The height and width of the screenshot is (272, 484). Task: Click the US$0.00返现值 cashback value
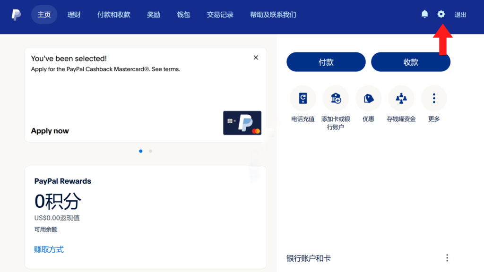pos(57,218)
